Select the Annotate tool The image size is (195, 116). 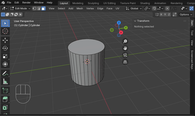coord(5,73)
